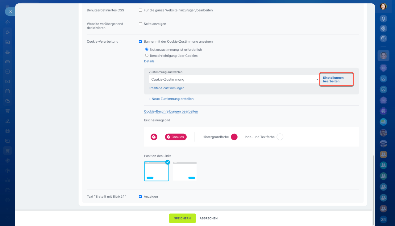Disable 'Anzeigen' for Erstellt mit Bitrix24

140,196
